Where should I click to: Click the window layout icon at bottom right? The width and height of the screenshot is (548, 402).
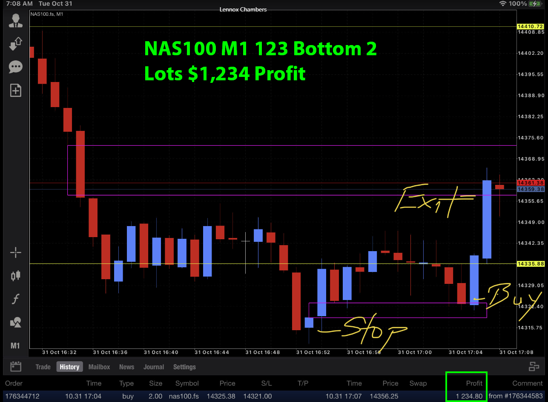tap(534, 367)
